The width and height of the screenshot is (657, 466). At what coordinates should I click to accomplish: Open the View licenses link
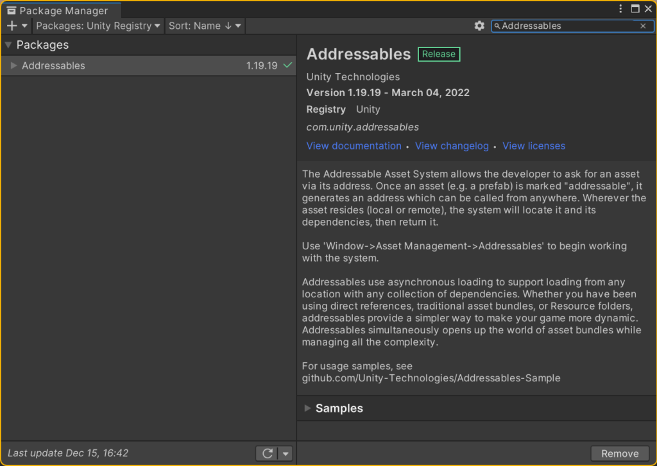(x=534, y=146)
